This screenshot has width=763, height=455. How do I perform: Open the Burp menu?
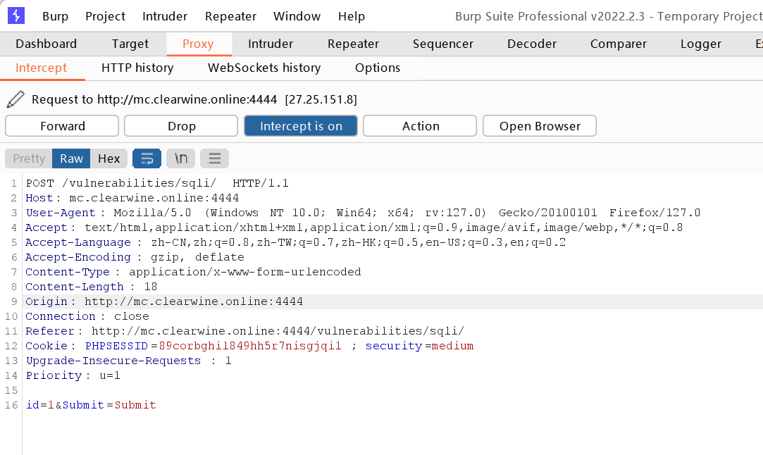[x=55, y=16]
